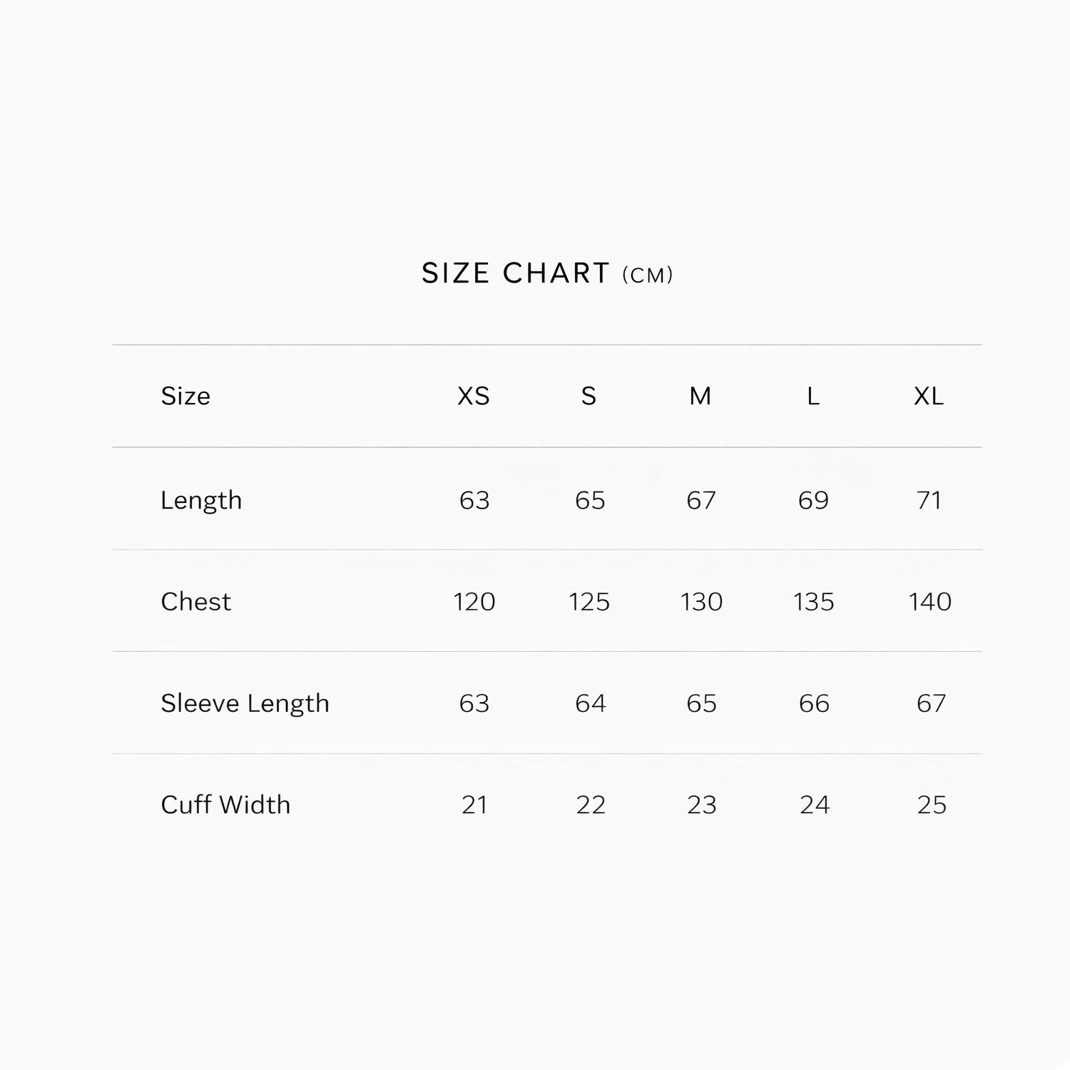Image resolution: width=1070 pixels, height=1070 pixels.
Task: Click the Chest row label
Action: point(196,602)
